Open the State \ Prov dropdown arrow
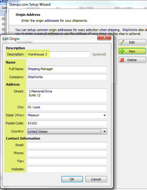Screen dimensions: 147x190 (104, 115)
